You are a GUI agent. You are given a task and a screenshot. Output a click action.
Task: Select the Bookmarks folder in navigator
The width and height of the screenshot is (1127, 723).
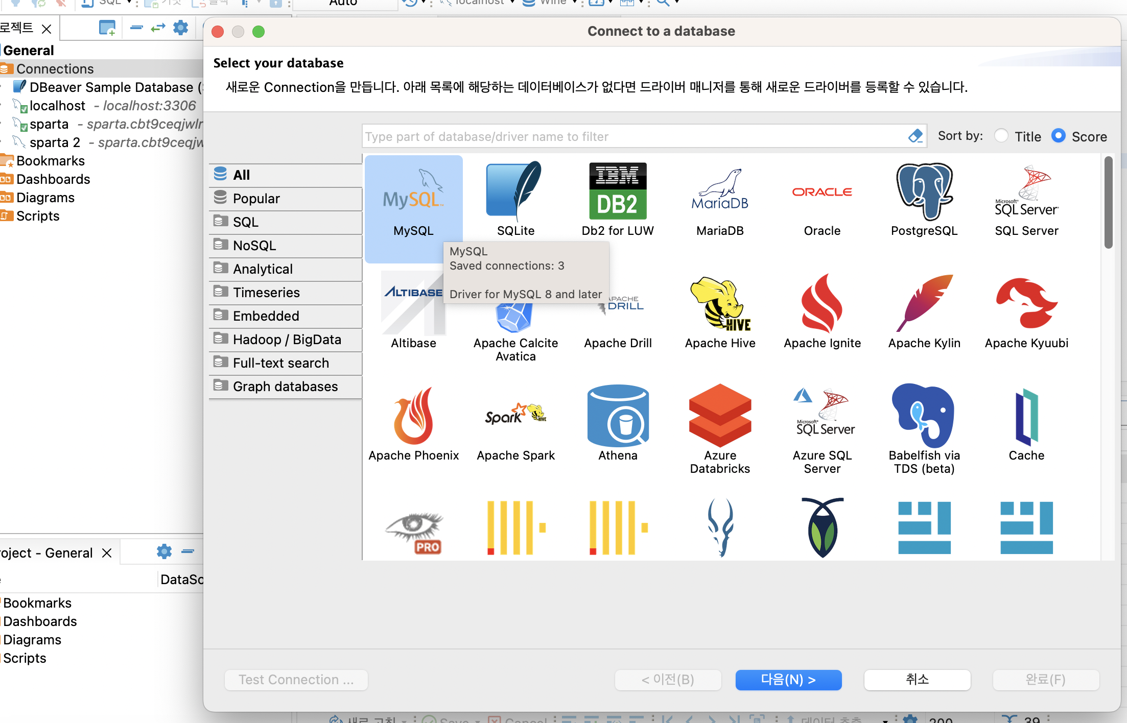(50, 161)
